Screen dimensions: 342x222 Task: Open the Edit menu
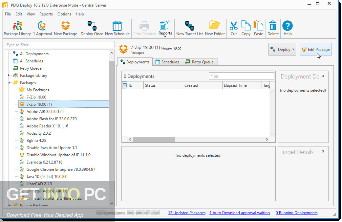pos(19,14)
